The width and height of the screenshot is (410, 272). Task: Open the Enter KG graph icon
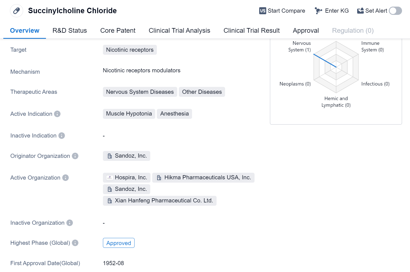[318, 11]
